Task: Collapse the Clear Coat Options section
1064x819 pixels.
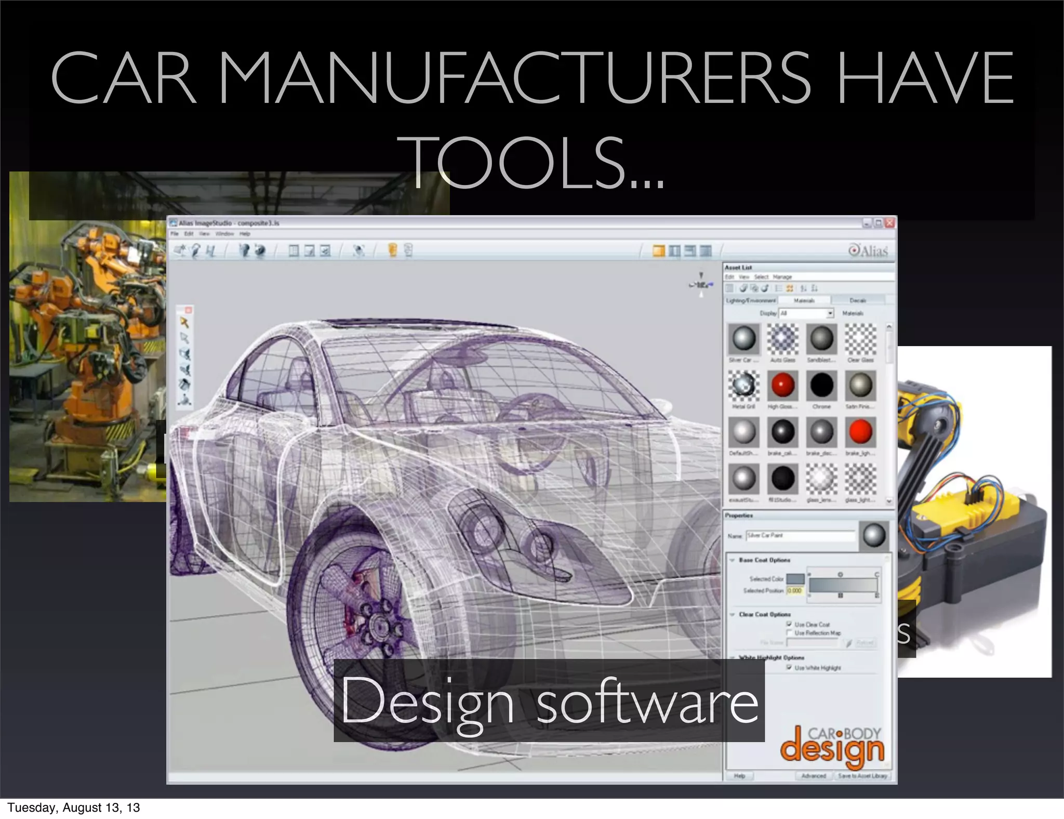Action: 732,614
